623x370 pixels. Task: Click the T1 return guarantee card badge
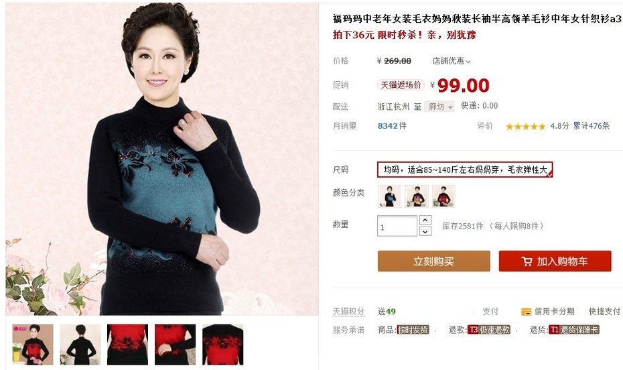pyautogui.click(x=573, y=330)
